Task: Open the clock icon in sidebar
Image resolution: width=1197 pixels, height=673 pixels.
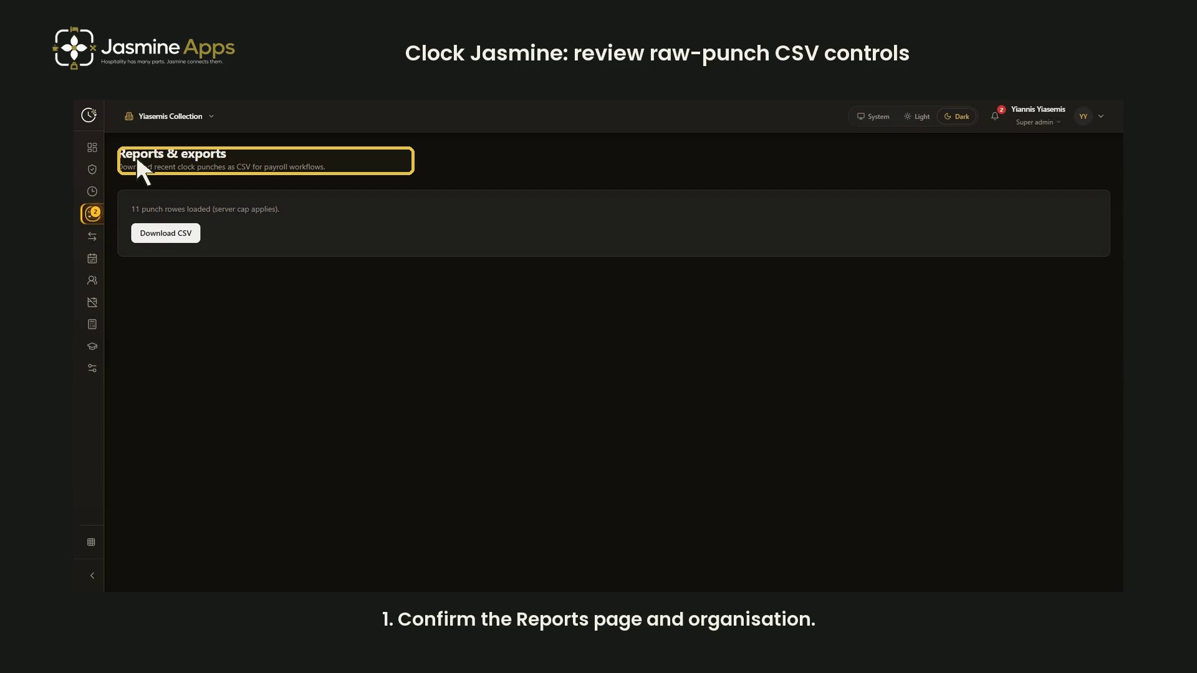Action: click(92, 191)
